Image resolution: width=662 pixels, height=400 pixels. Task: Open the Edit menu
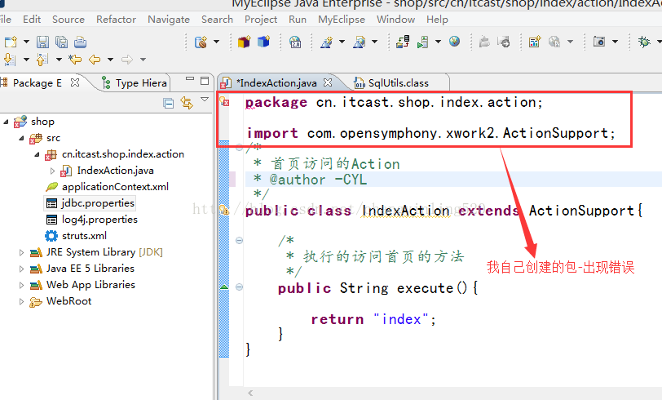point(32,20)
